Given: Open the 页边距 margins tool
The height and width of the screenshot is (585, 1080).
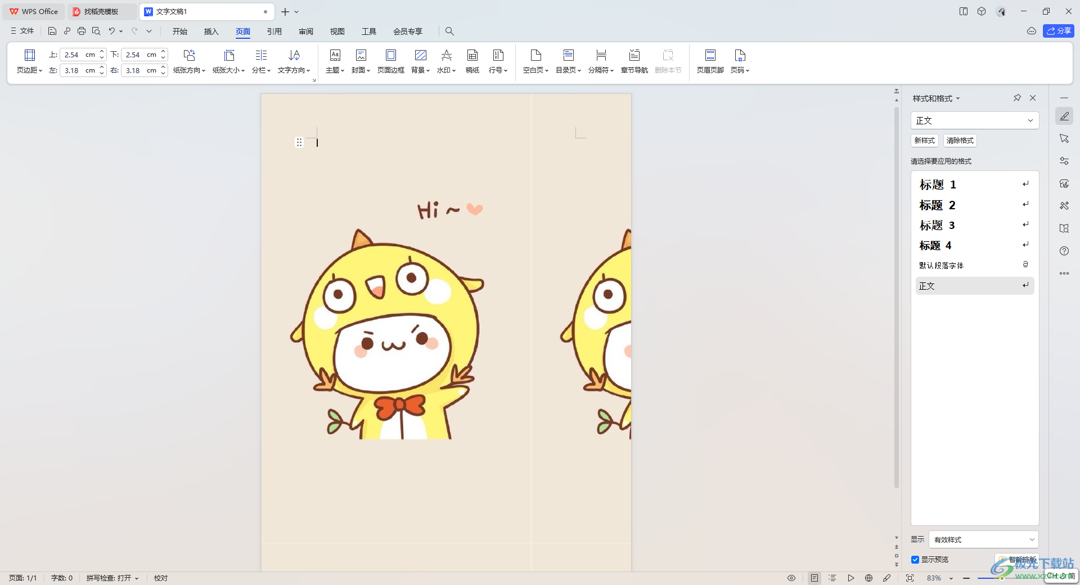Looking at the screenshot, I should click(29, 61).
